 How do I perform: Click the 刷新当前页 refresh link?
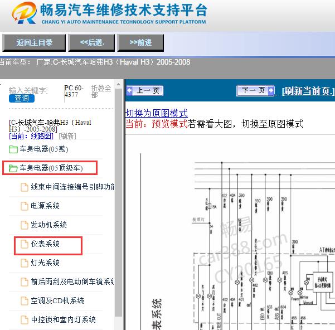coord(308,91)
